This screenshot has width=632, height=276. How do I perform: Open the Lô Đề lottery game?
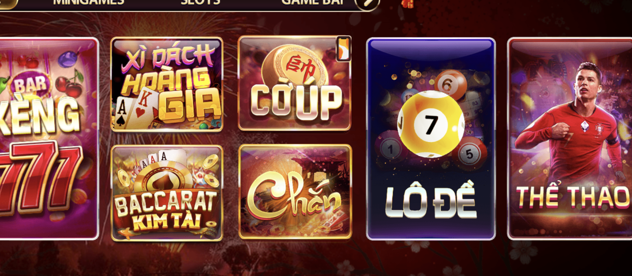[431, 139]
